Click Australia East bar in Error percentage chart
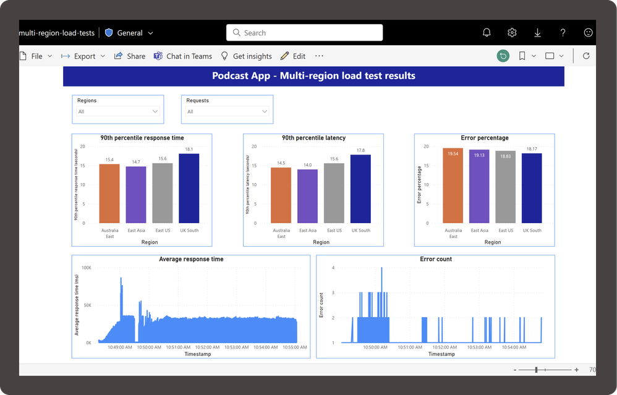Image resolution: width=617 pixels, height=395 pixels. pos(453,185)
